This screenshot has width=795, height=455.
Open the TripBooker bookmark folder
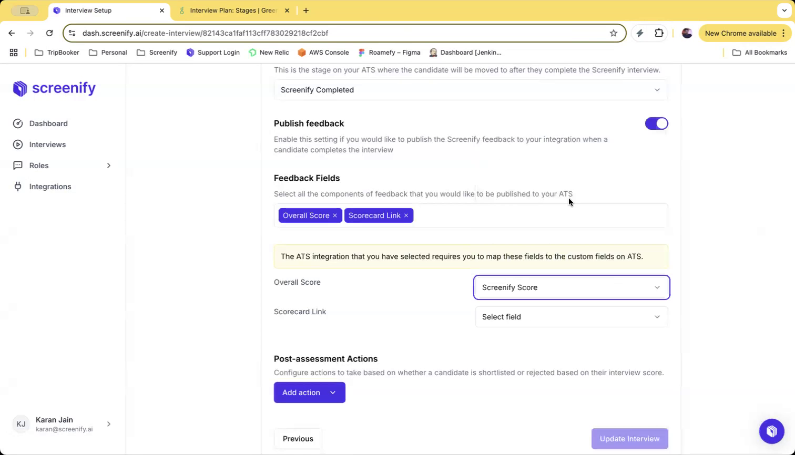pyautogui.click(x=57, y=53)
